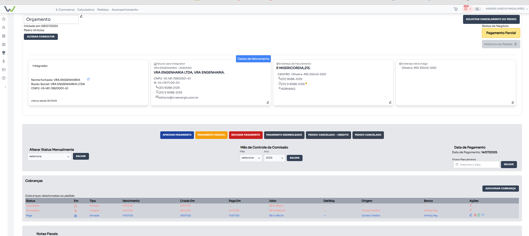Click the trophy icon in the sidebar
529x236 pixels.
(x=4, y=53)
